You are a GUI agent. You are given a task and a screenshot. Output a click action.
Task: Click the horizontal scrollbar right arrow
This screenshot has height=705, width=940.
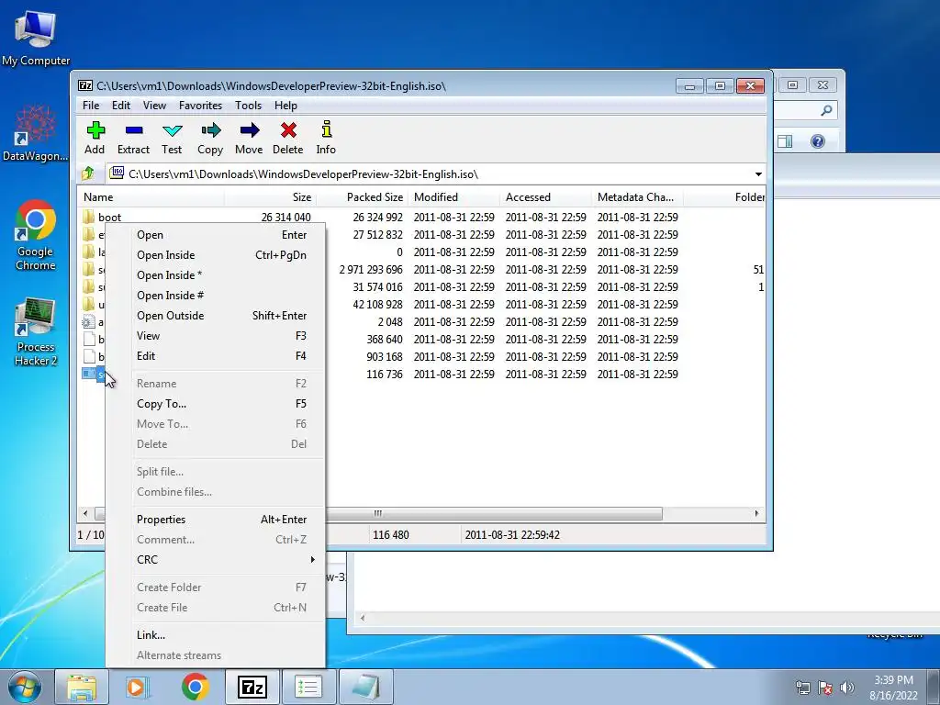(756, 514)
